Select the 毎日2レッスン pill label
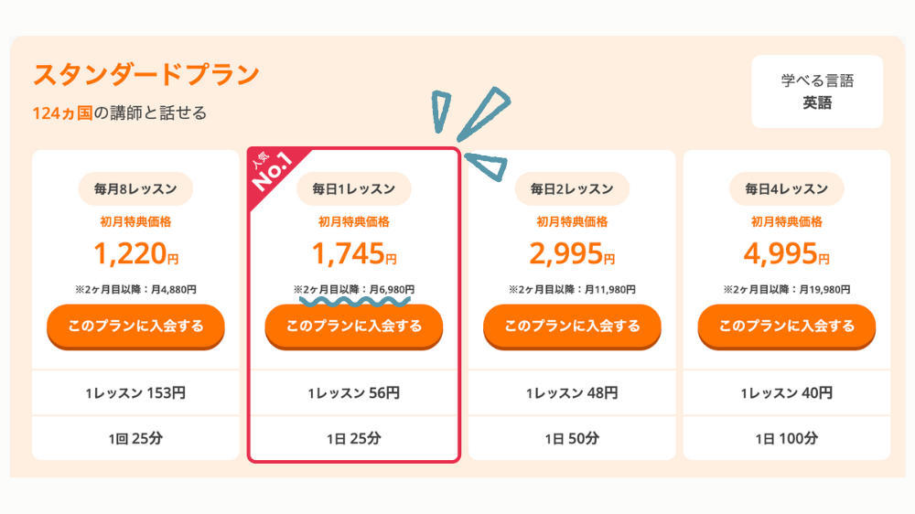915x514 pixels. click(x=572, y=188)
